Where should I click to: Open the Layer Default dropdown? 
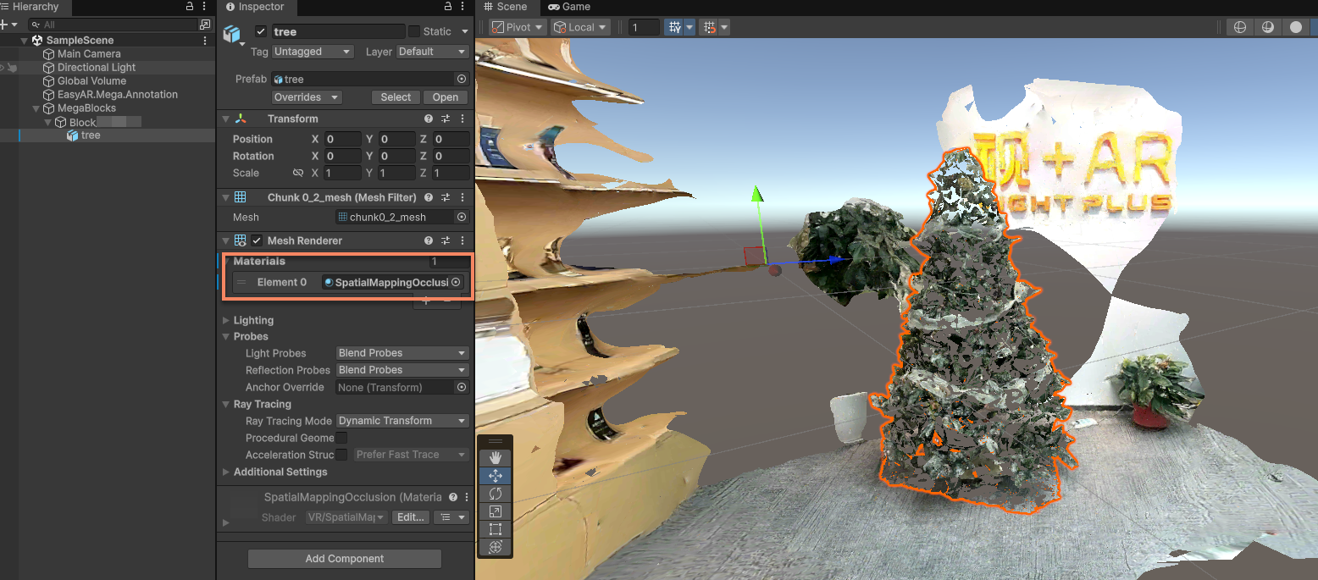click(x=432, y=51)
